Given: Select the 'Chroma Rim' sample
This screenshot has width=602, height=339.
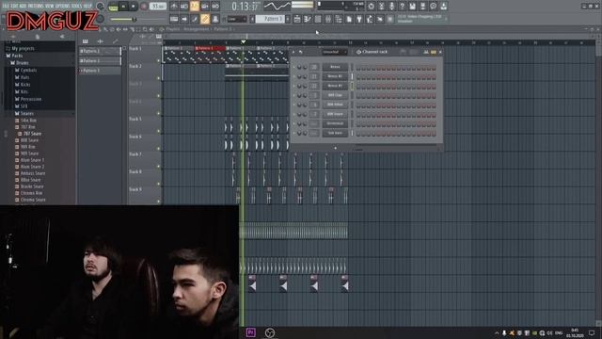Looking at the screenshot, I should pos(31,193).
